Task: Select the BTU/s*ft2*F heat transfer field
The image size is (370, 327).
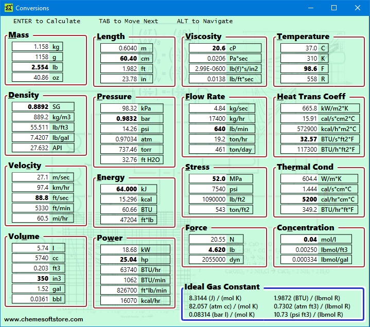Action: [299, 139]
